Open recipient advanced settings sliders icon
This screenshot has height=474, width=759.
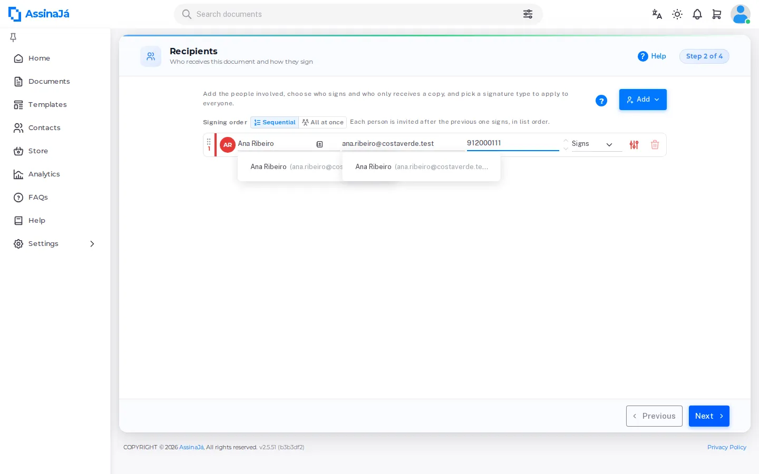pyautogui.click(x=634, y=145)
